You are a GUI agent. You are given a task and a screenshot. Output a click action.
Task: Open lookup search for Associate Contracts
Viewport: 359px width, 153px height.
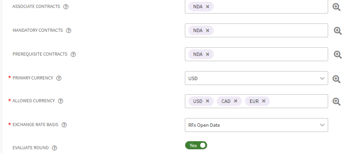[x=336, y=7]
